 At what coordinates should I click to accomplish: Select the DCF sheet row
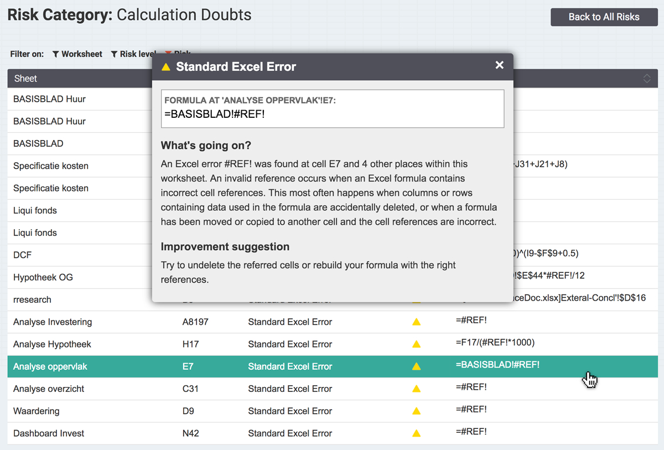pyautogui.click(x=22, y=255)
